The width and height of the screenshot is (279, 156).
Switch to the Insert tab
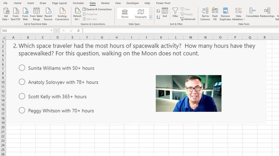(x=31, y=3)
